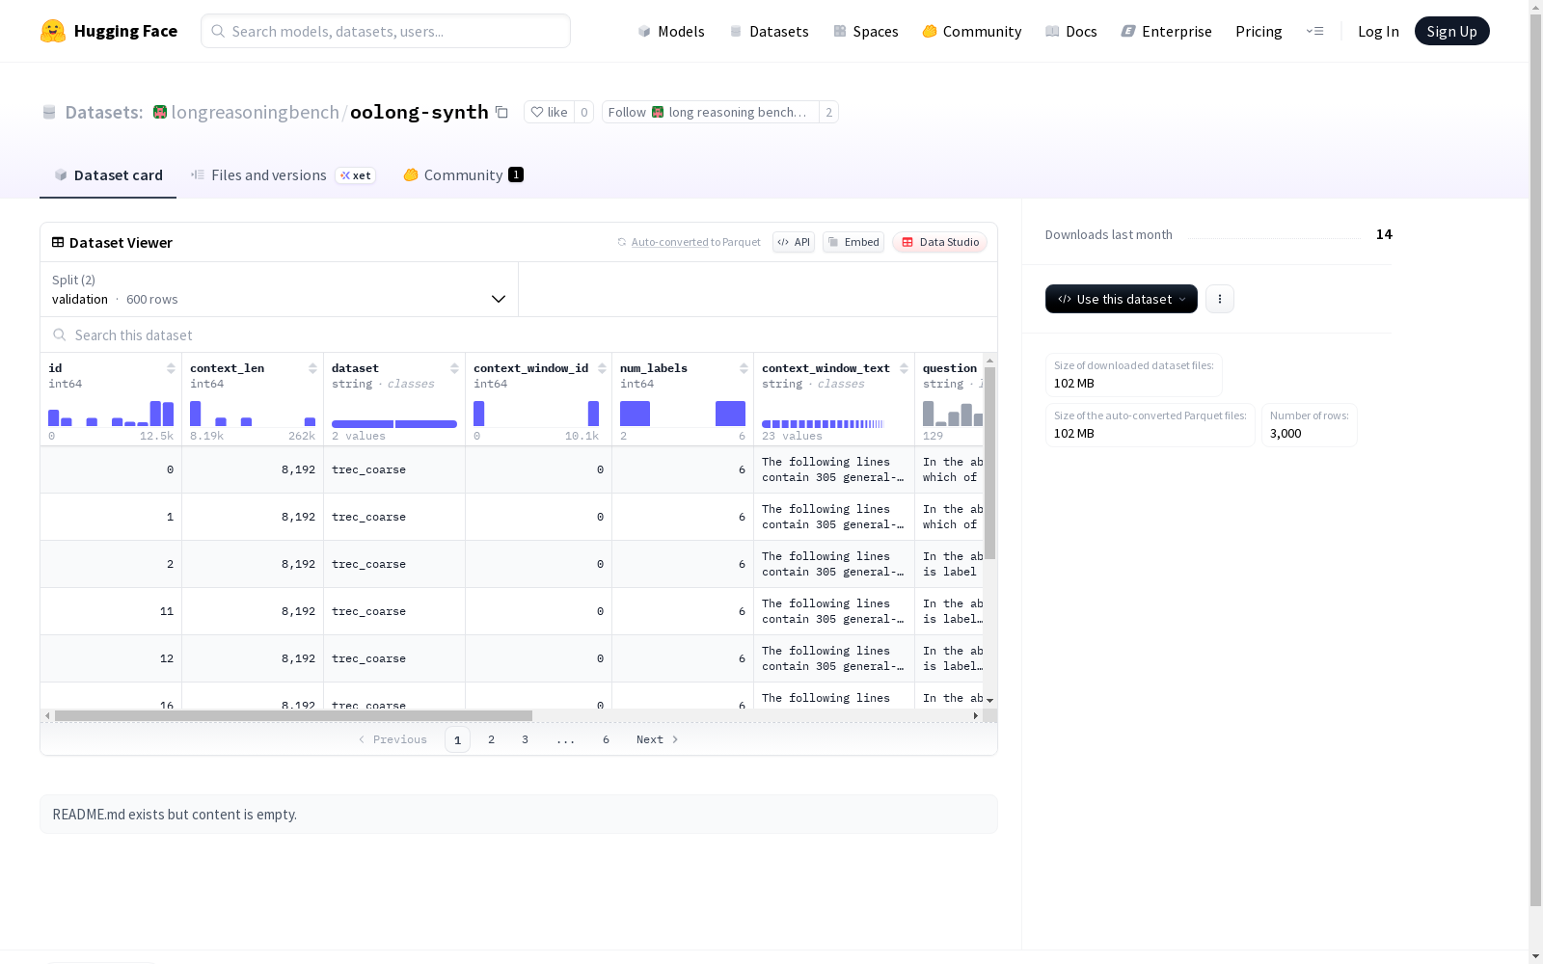1543x964 pixels.
Task: Click the Embed button
Action: click(853, 242)
